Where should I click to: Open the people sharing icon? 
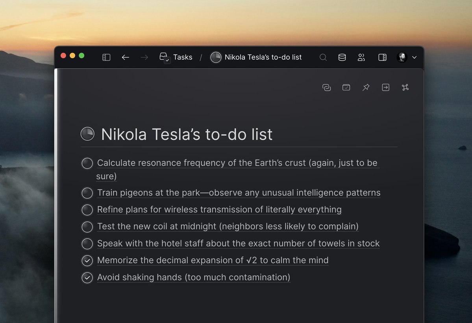(361, 57)
